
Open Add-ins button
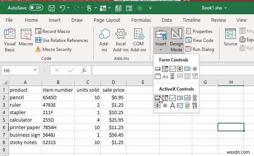104,40
